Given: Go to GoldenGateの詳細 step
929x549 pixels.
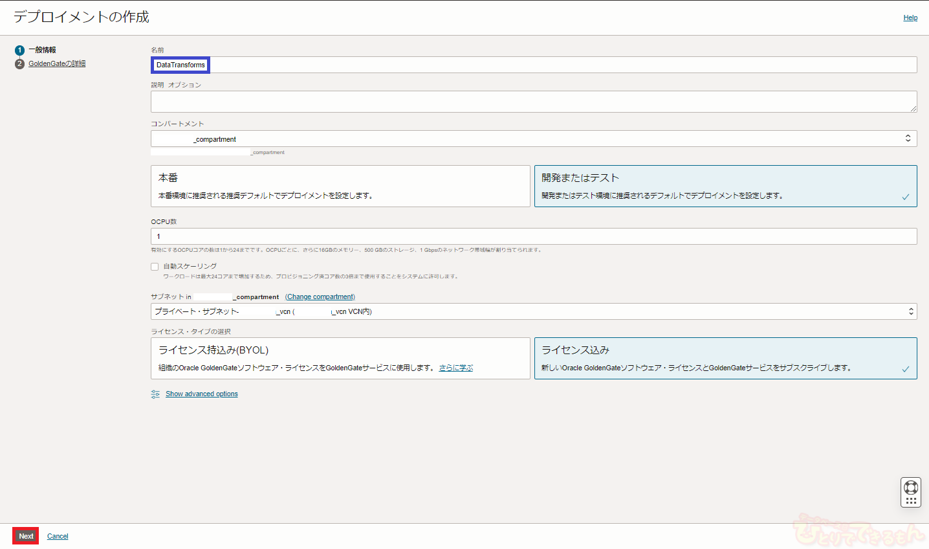Looking at the screenshot, I should (57, 64).
